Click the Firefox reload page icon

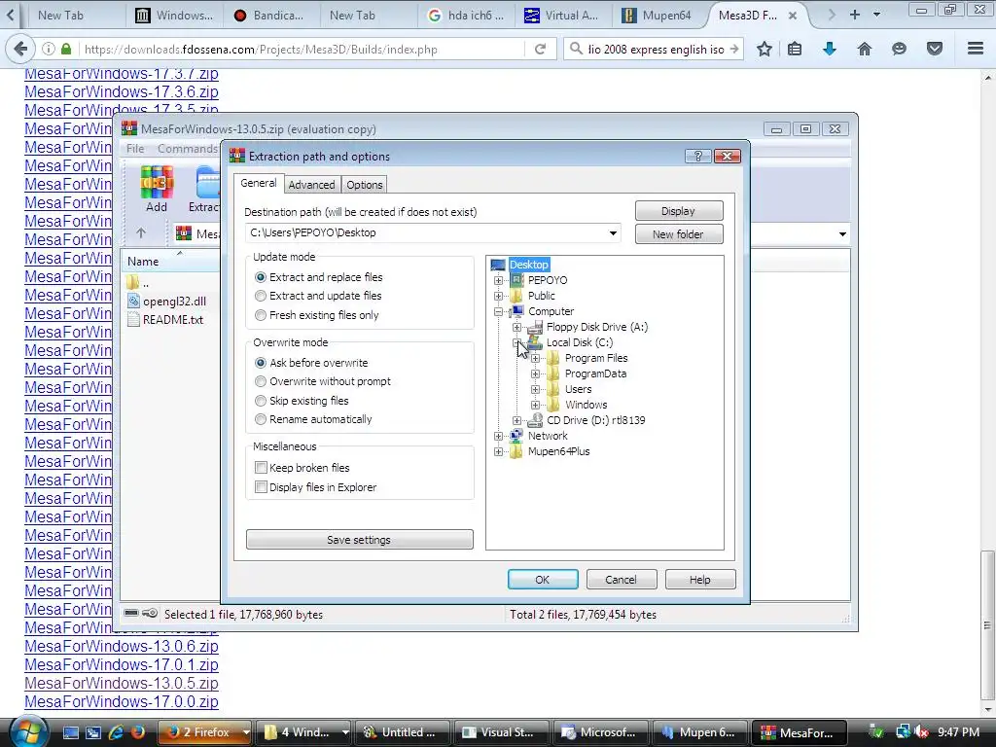(541, 49)
